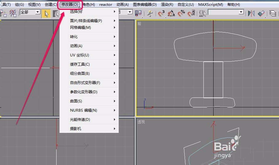Click the 透视 viewport label
Image resolution: width=279 pixels, height=165 pixels.
(x=141, y=122)
